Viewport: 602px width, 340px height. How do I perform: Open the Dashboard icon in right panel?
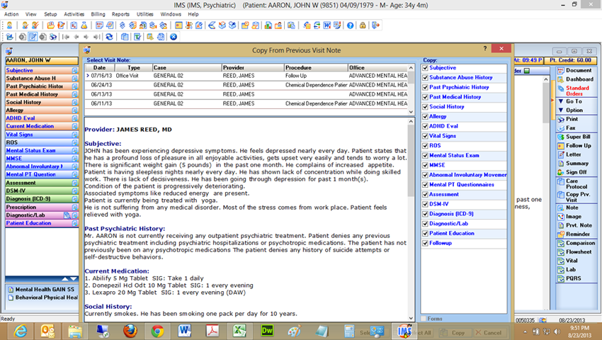tap(561, 79)
